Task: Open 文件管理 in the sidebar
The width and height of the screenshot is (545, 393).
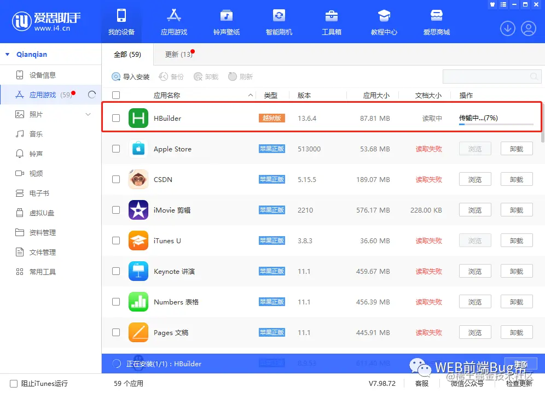Action: [x=42, y=252]
